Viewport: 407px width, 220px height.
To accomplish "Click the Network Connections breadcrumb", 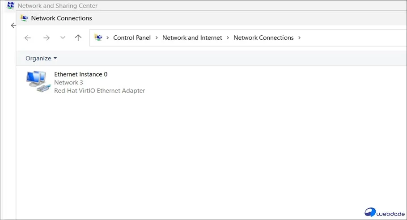I will (263, 38).
